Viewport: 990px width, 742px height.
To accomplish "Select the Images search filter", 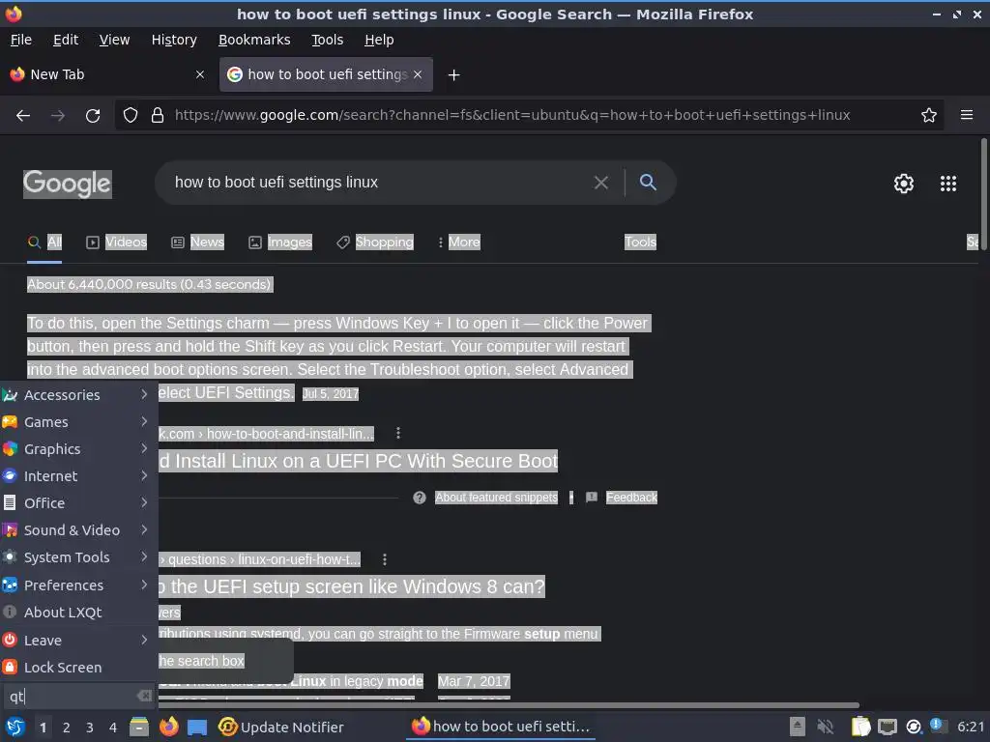I will pyautogui.click(x=280, y=243).
